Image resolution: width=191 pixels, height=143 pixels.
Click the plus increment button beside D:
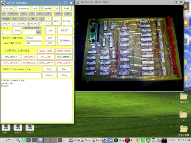49,19
